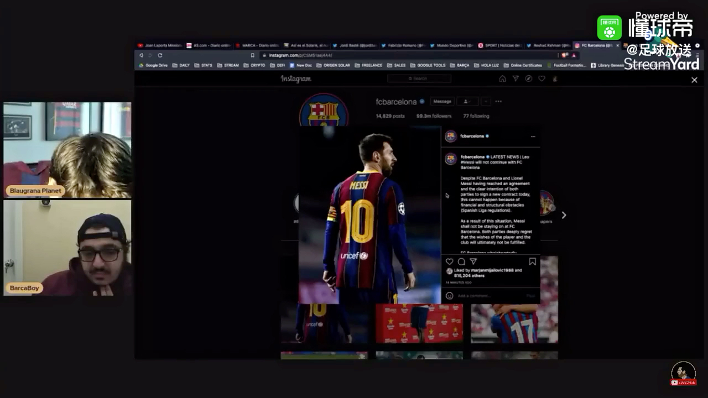Open the DAILY bookmarks folder

coord(181,65)
